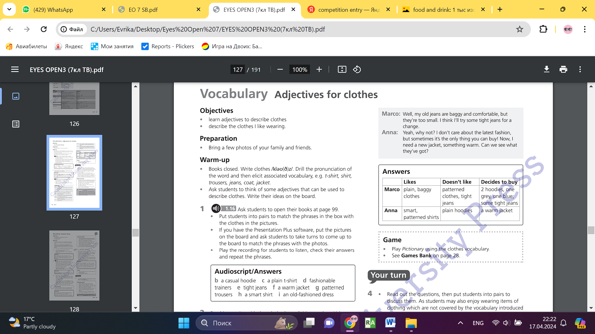This screenshot has width=595, height=334.
Task: Rotate the document counterclockwise
Action: (357, 70)
